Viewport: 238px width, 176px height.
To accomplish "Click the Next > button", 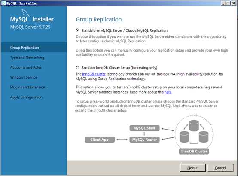I will [192, 168].
